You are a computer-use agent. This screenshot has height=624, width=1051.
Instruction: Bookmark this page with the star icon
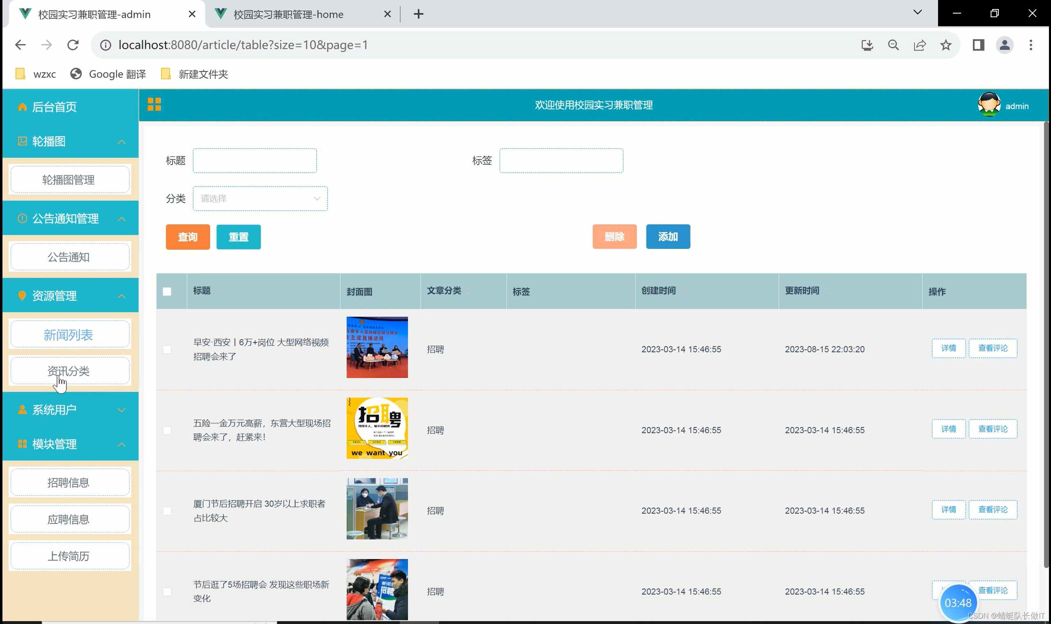click(945, 45)
